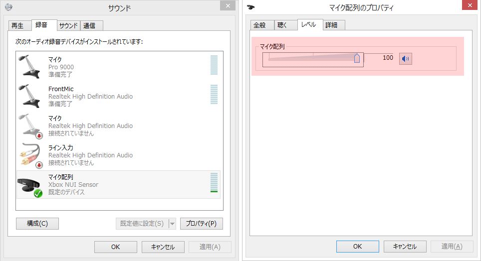
Task: Select the ライン入力 cable icon
Action: coord(30,155)
